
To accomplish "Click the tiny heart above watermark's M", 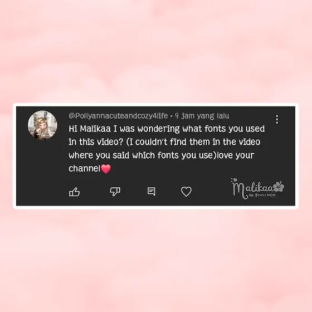I will (235, 179).
